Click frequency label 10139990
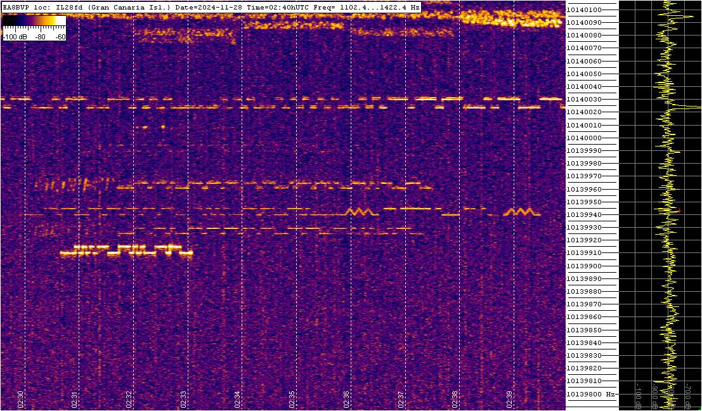 click(x=583, y=151)
